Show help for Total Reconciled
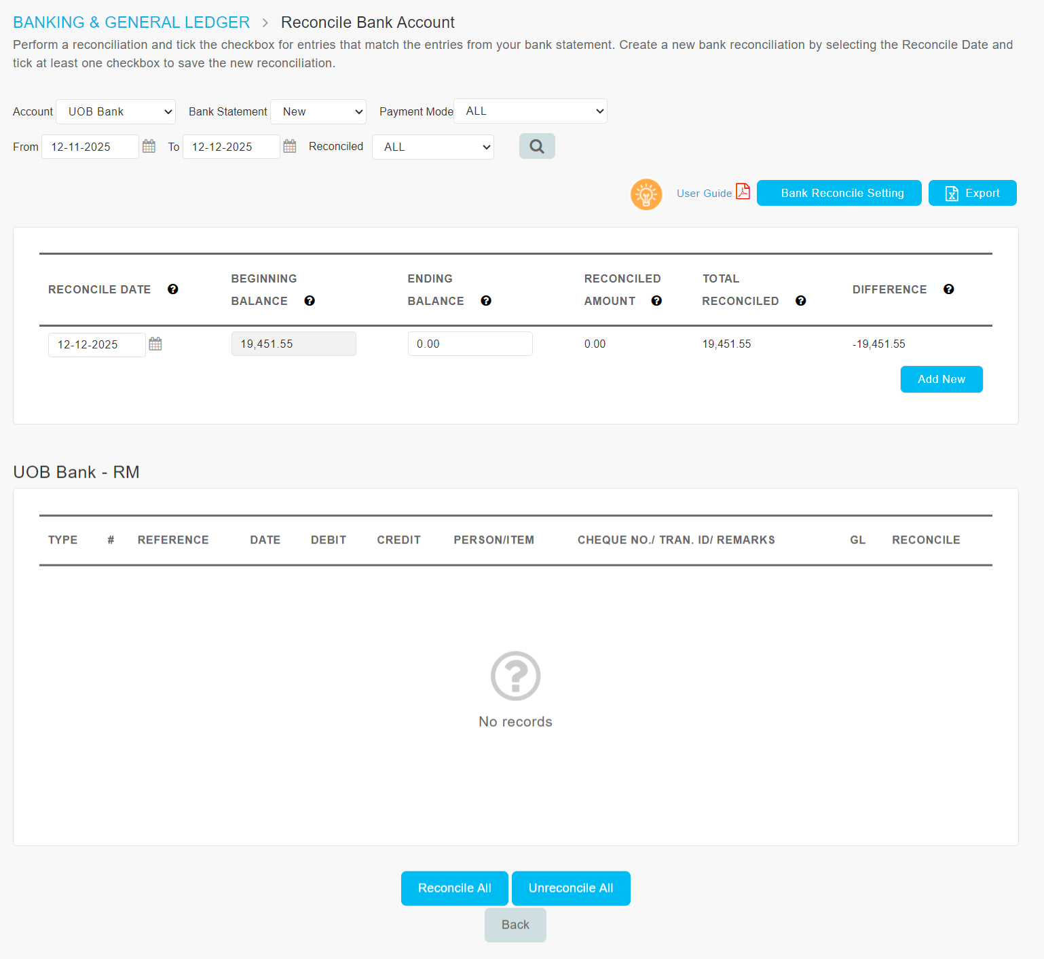This screenshot has height=959, width=1044. [801, 301]
